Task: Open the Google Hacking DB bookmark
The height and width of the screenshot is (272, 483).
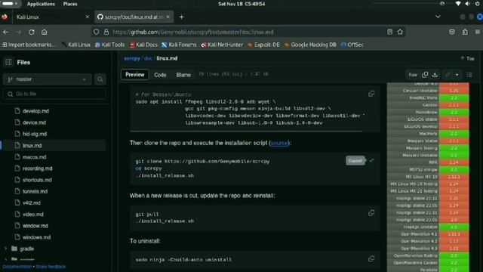Action: tap(310, 45)
